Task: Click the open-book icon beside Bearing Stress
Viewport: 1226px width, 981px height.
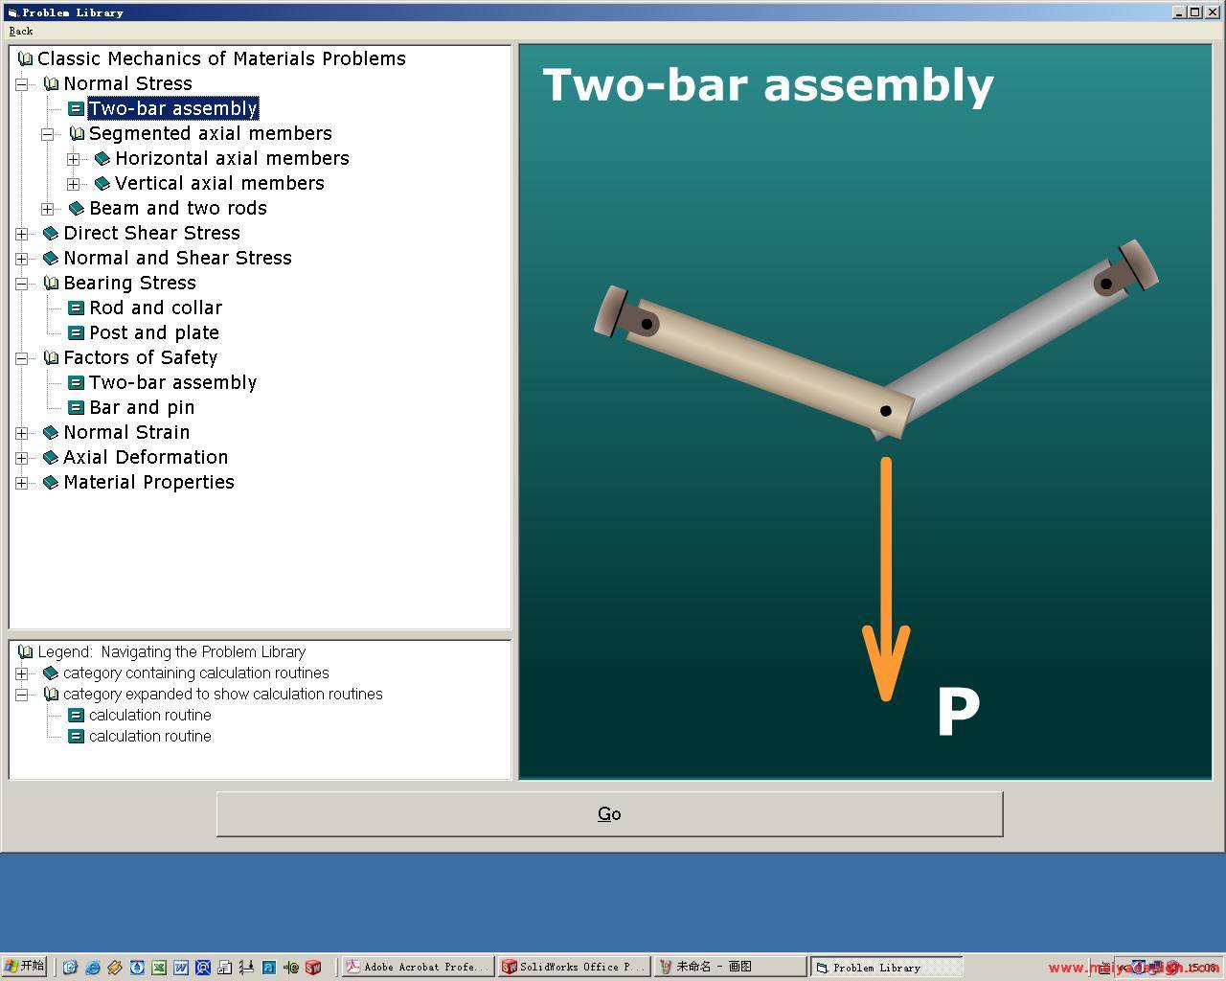Action: pos(51,284)
